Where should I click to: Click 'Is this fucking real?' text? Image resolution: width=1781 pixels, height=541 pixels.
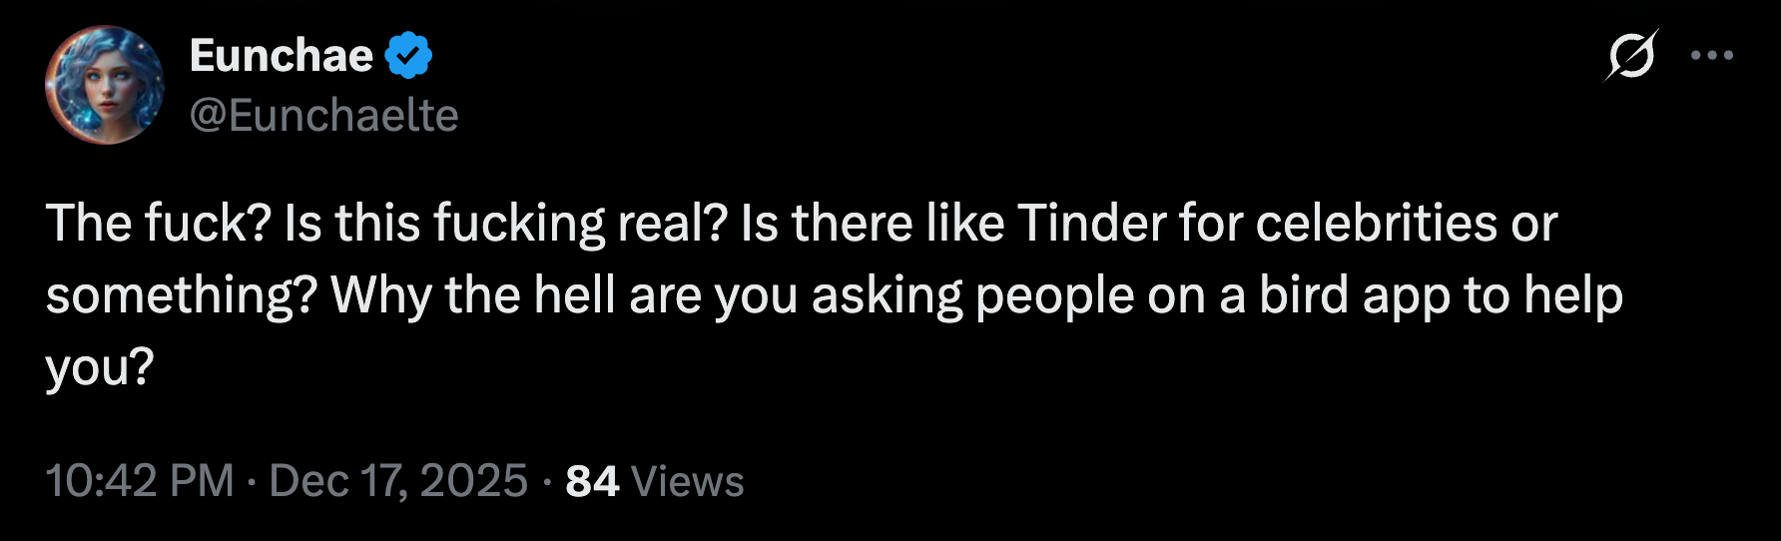pyautogui.click(x=504, y=223)
